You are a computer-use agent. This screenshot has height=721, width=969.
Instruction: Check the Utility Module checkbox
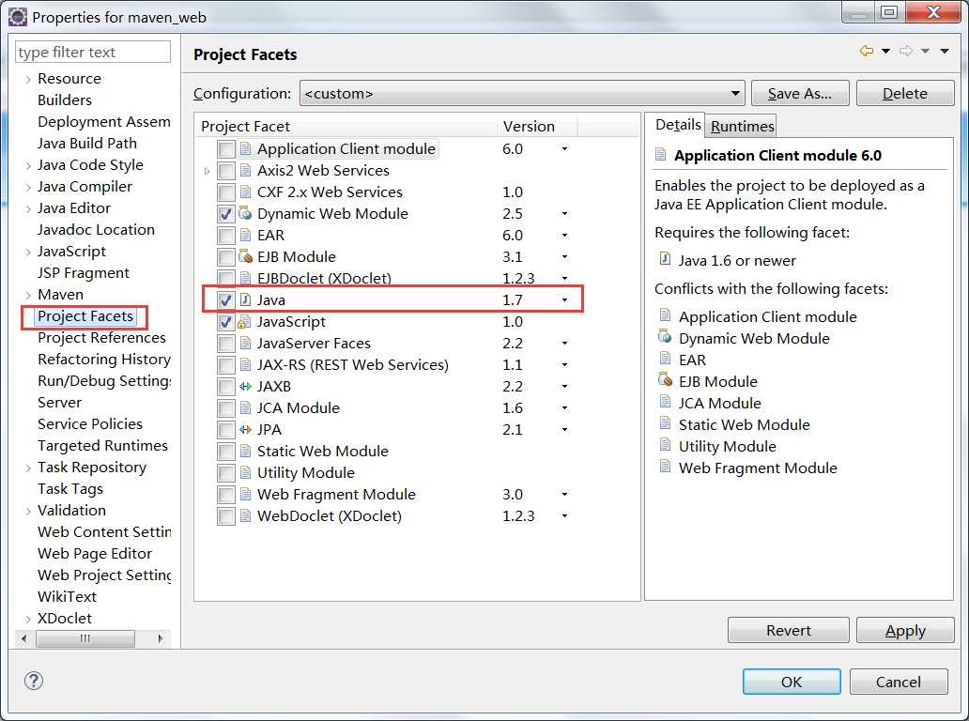click(226, 474)
